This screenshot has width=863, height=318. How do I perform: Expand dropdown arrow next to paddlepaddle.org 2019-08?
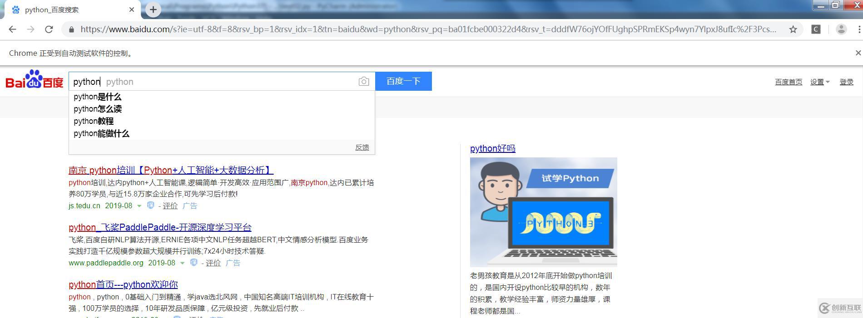tap(182, 263)
